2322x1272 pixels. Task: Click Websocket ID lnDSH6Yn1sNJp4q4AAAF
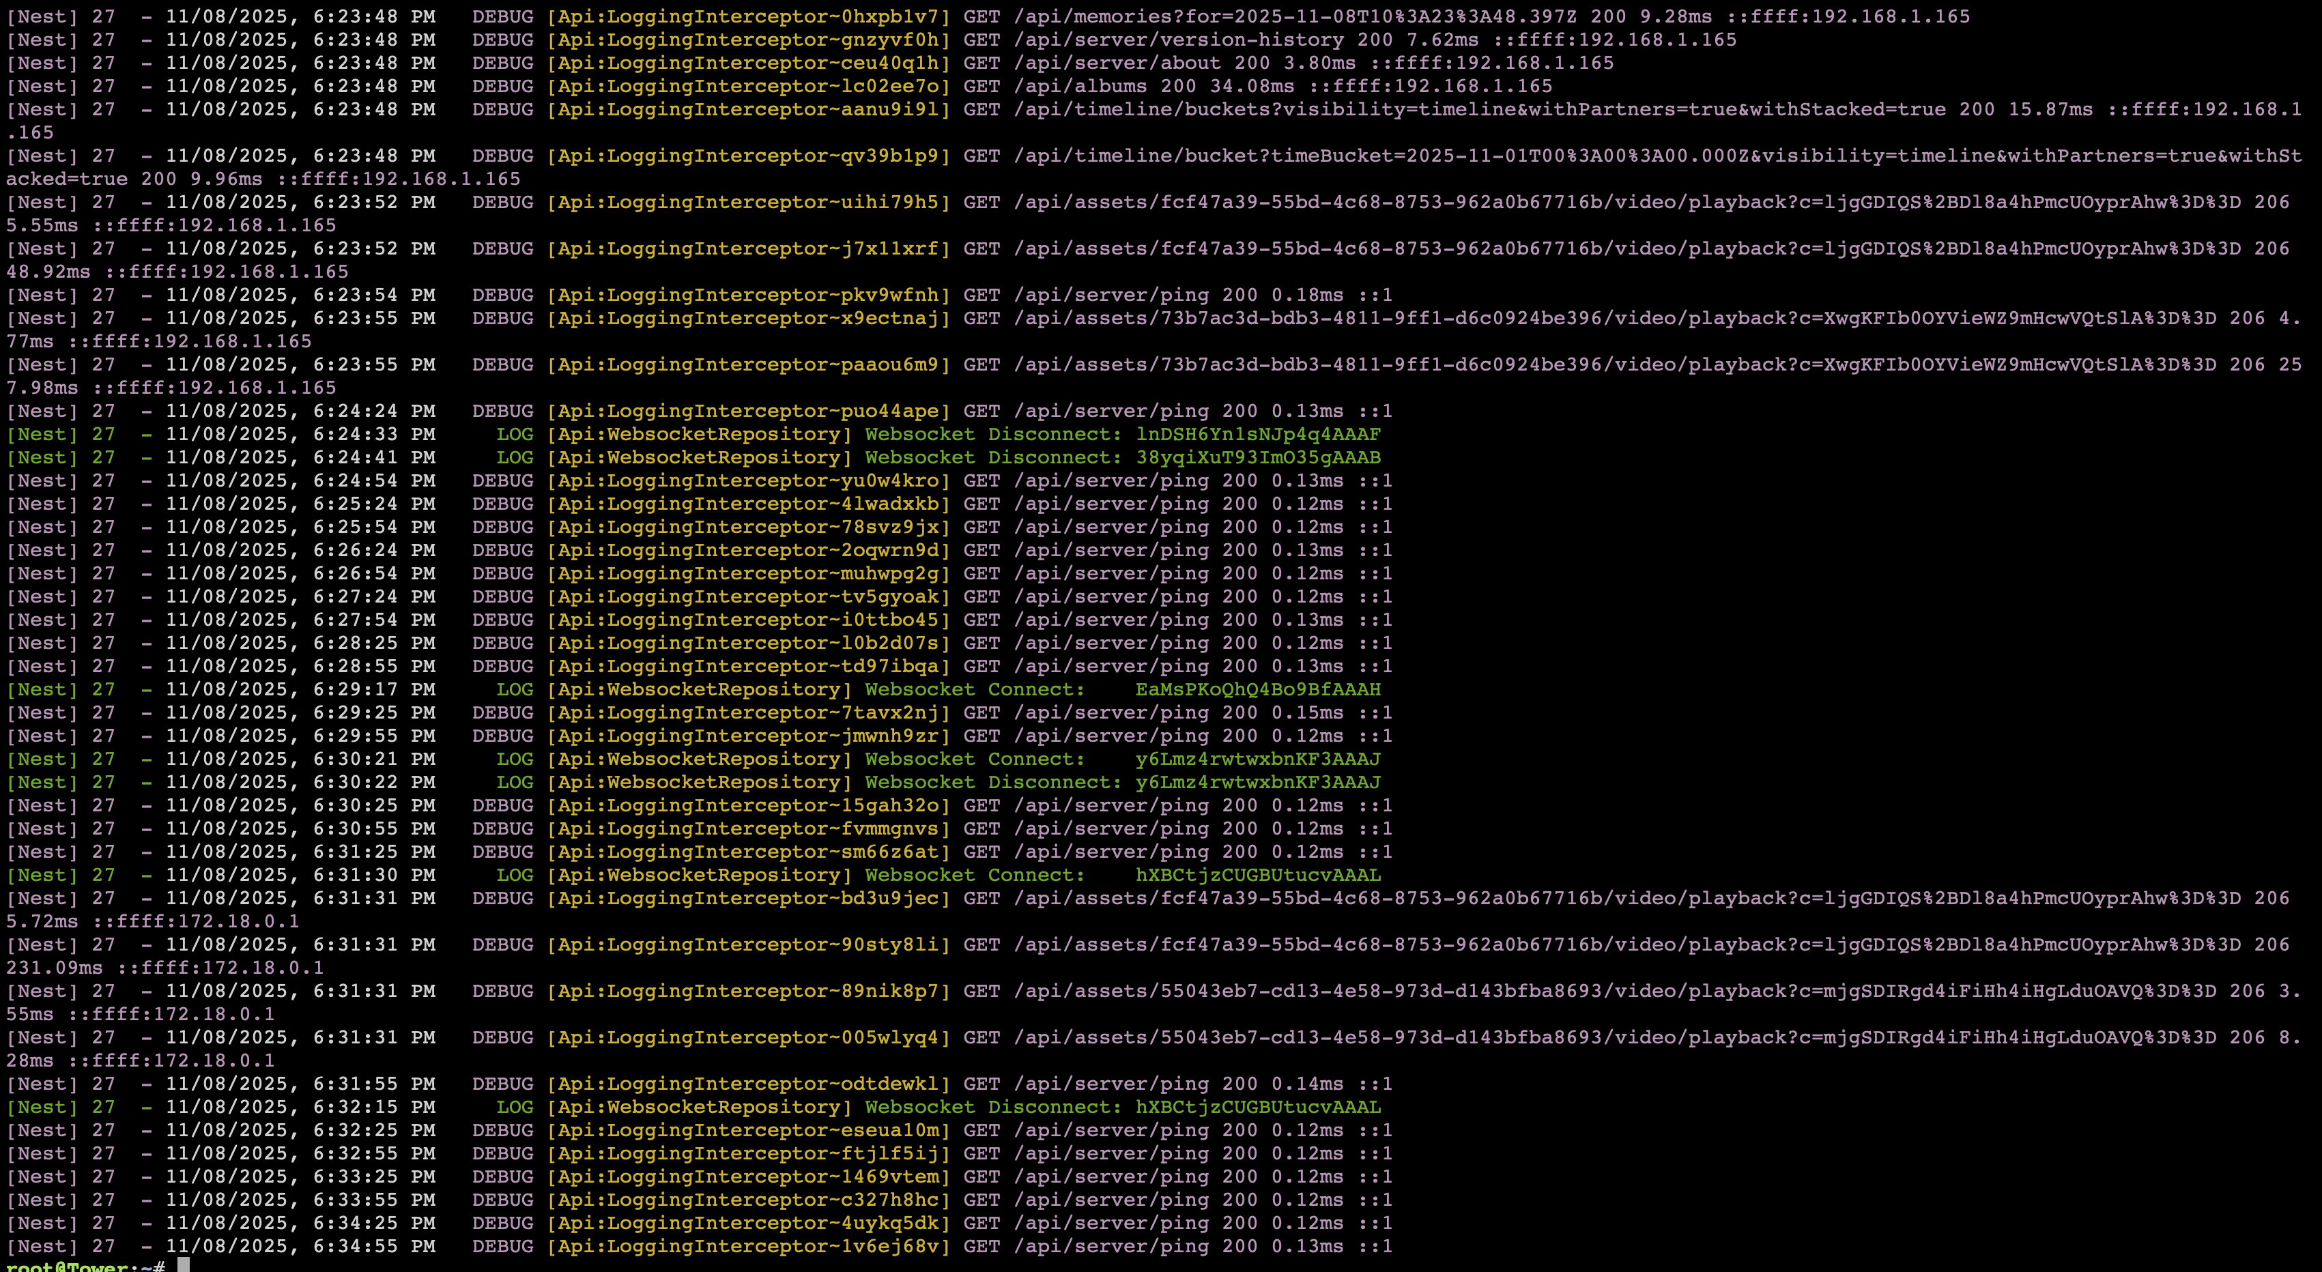point(1257,435)
